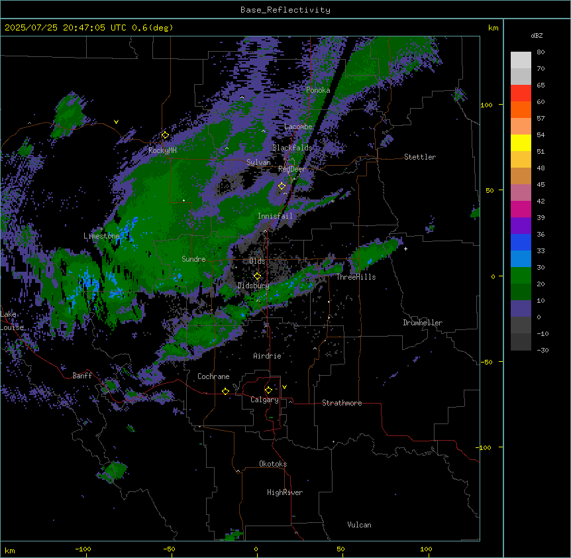
Task: Click the RockyMH label
Action: coord(162,150)
